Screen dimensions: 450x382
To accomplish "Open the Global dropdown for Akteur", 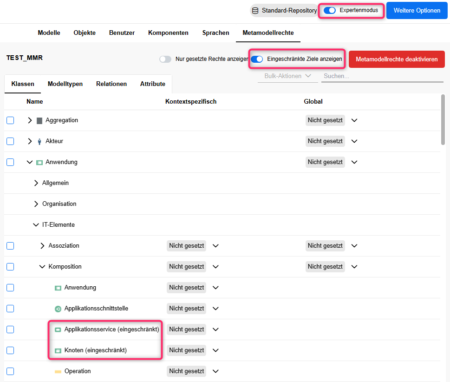I will (x=354, y=141).
